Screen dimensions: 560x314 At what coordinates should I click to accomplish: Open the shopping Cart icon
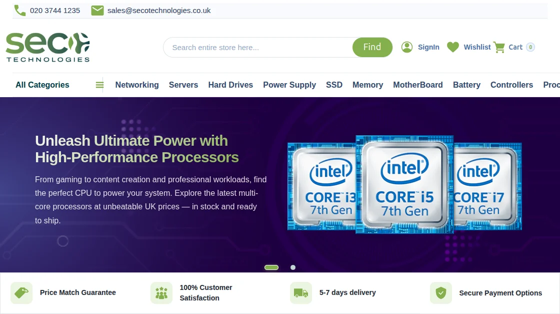[x=499, y=47]
